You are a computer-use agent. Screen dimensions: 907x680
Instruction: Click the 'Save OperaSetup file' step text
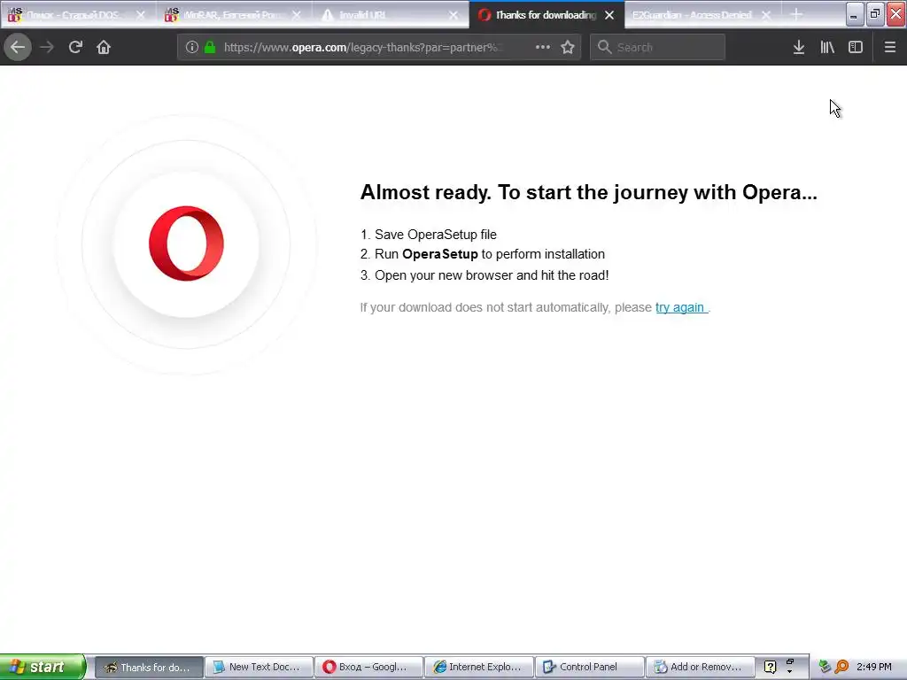436,234
